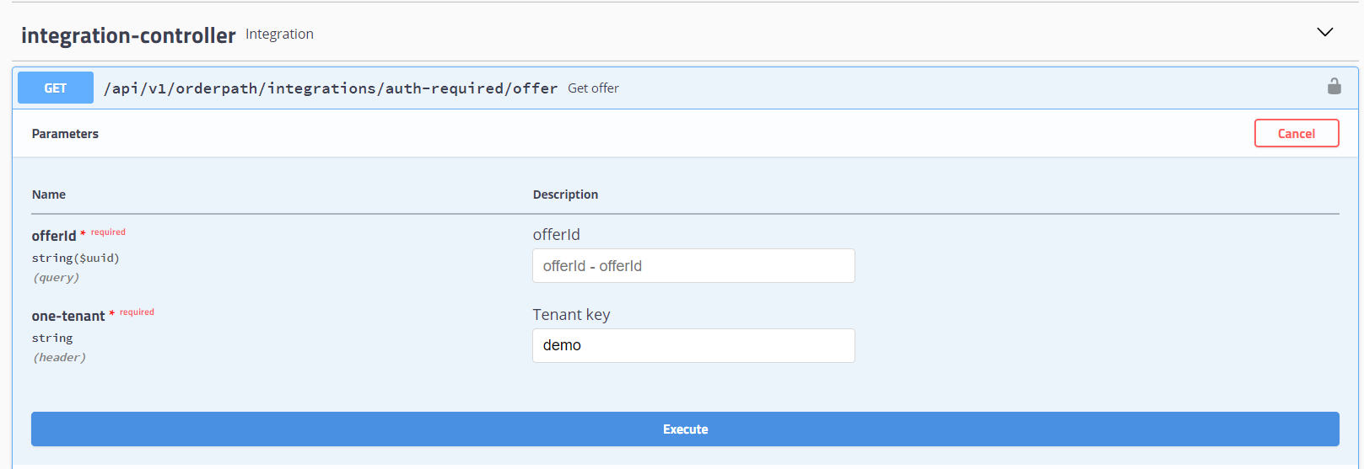Click the blue GET method badge

pyautogui.click(x=56, y=88)
